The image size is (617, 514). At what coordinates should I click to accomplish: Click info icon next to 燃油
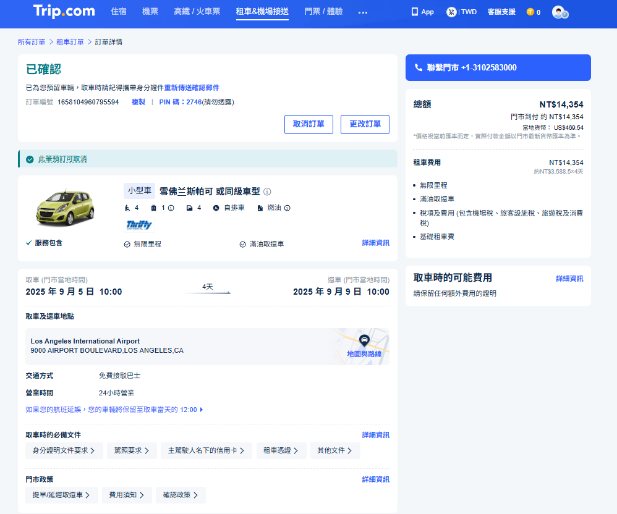[287, 208]
